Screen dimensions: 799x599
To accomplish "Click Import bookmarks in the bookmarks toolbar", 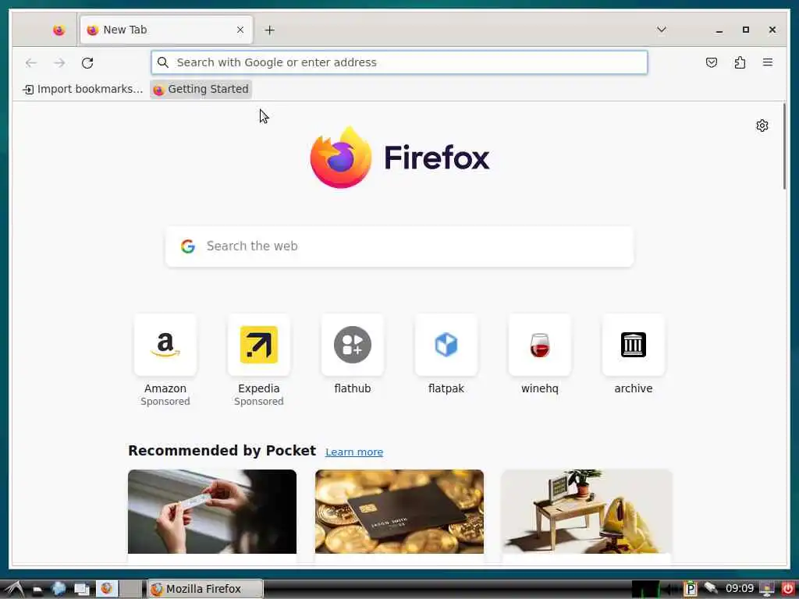I will pyautogui.click(x=83, y=89).
